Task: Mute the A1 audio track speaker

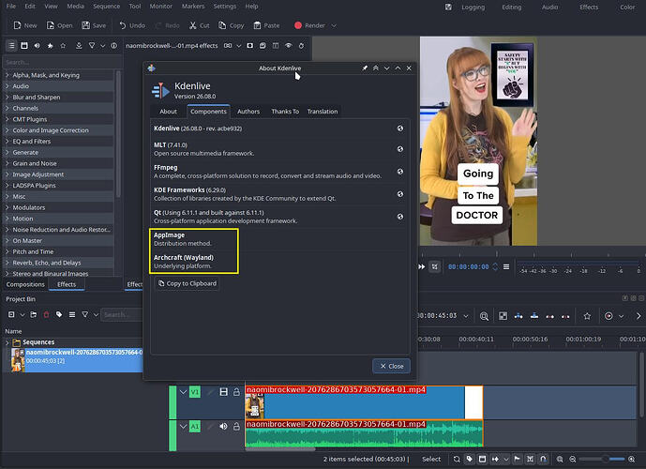Action: coord(223,426)
